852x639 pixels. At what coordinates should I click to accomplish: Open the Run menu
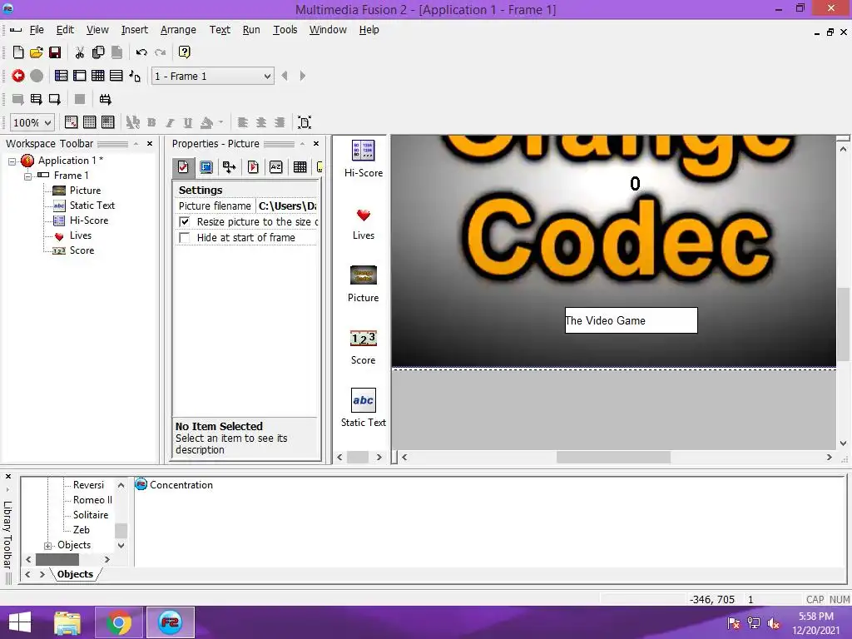tap(251, 30)
